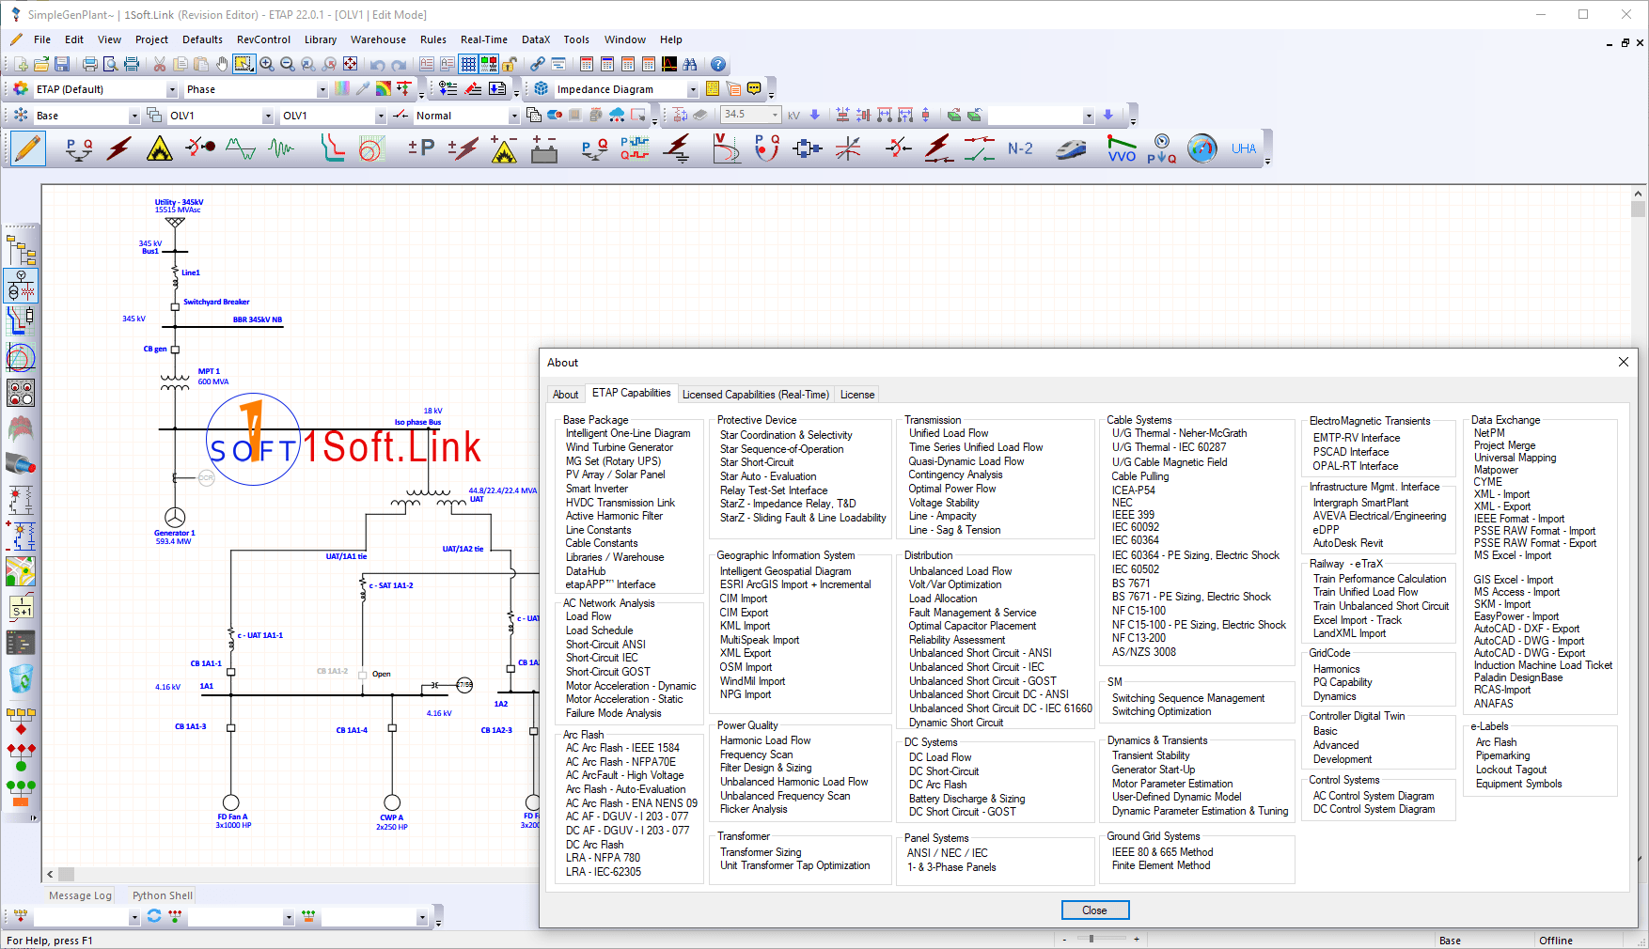This screenshot has height=949, width=1649.
Task: Click the Pan hand tool icon
Action: coord(222,64)
